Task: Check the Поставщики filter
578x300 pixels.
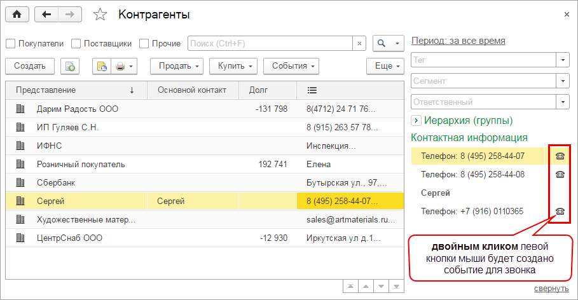Action: click(x=76, y=44)
